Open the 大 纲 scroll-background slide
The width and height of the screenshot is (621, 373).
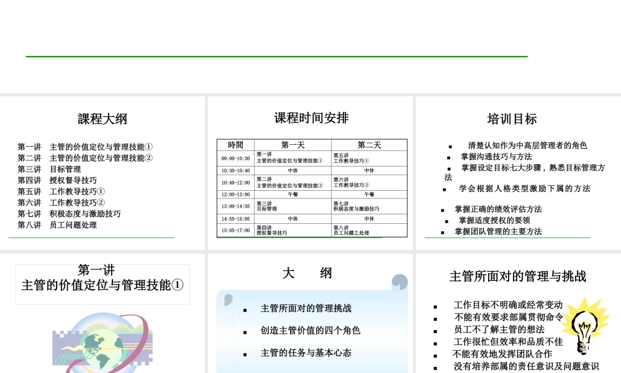tap(310, 313)
